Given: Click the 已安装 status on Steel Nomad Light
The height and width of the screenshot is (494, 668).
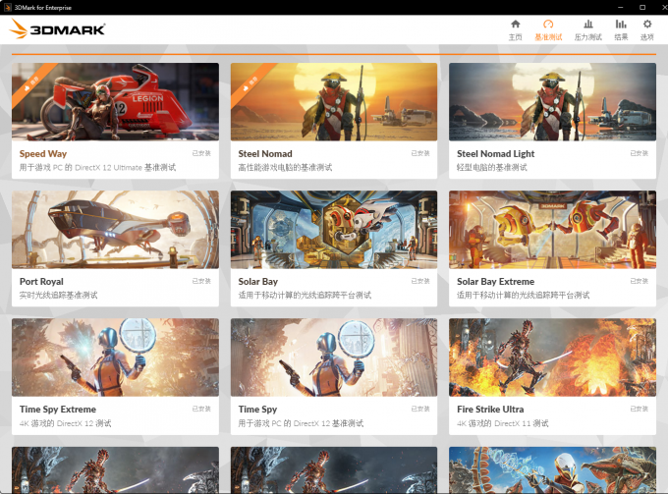Looking at the screenshot, I should pos(640,153).
